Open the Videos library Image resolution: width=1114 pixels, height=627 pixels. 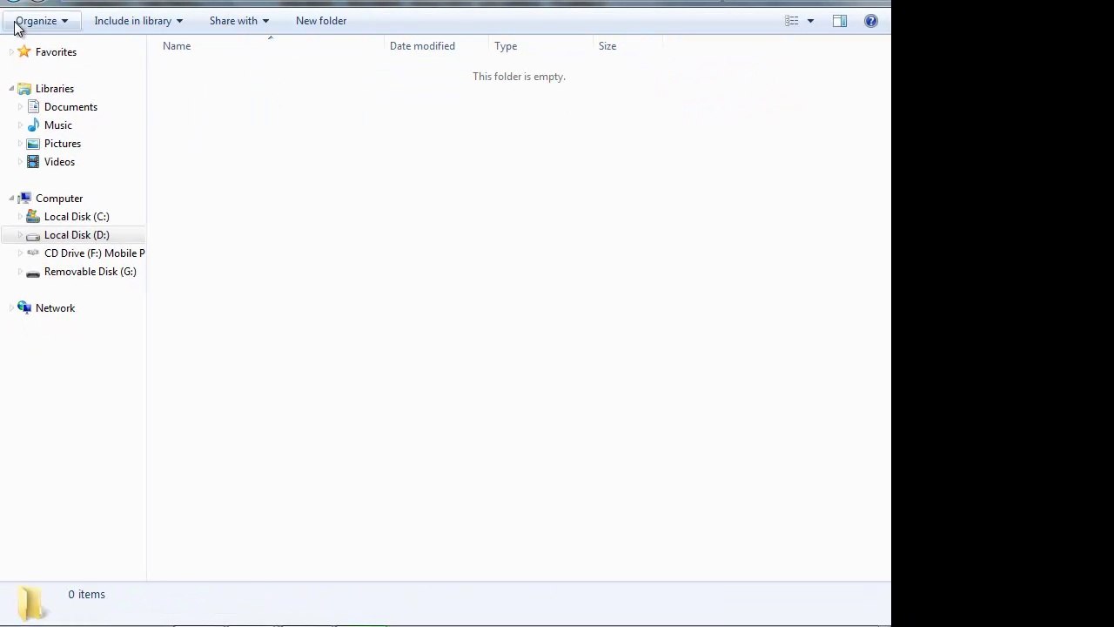click(x=59, y=162)
